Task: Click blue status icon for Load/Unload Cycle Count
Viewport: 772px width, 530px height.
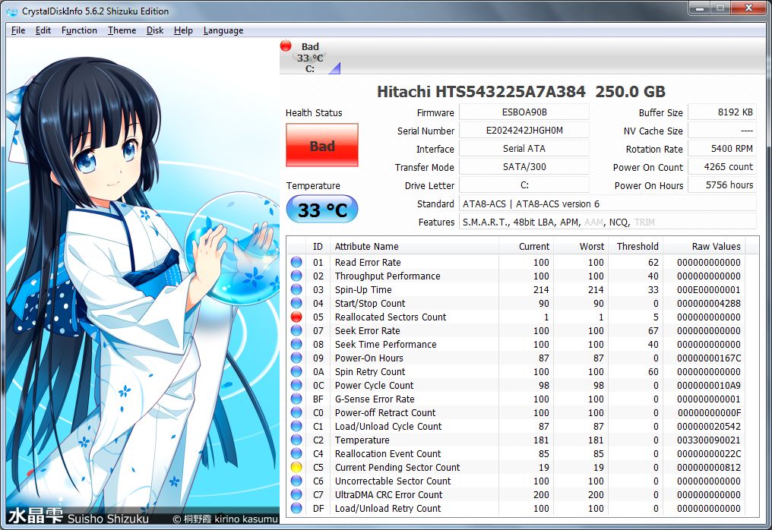Action: pos(296,426)
